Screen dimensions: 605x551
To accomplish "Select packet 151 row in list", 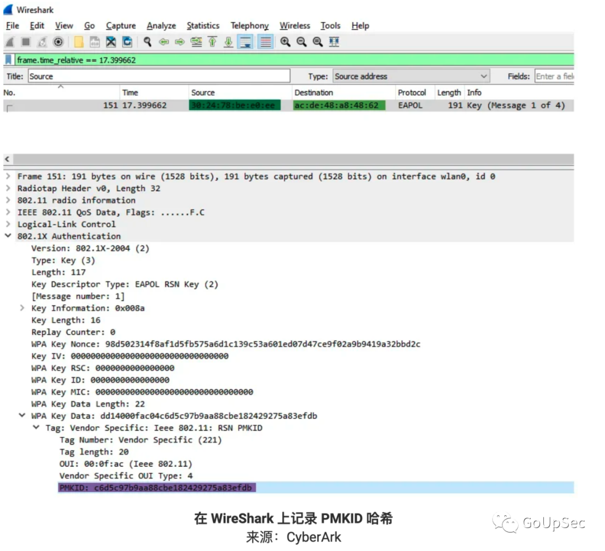I will (288, 105).
